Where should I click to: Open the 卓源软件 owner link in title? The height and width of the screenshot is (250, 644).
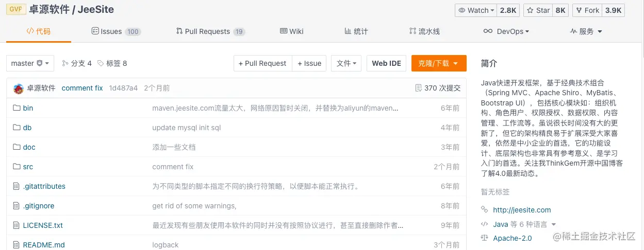point(49,10)
